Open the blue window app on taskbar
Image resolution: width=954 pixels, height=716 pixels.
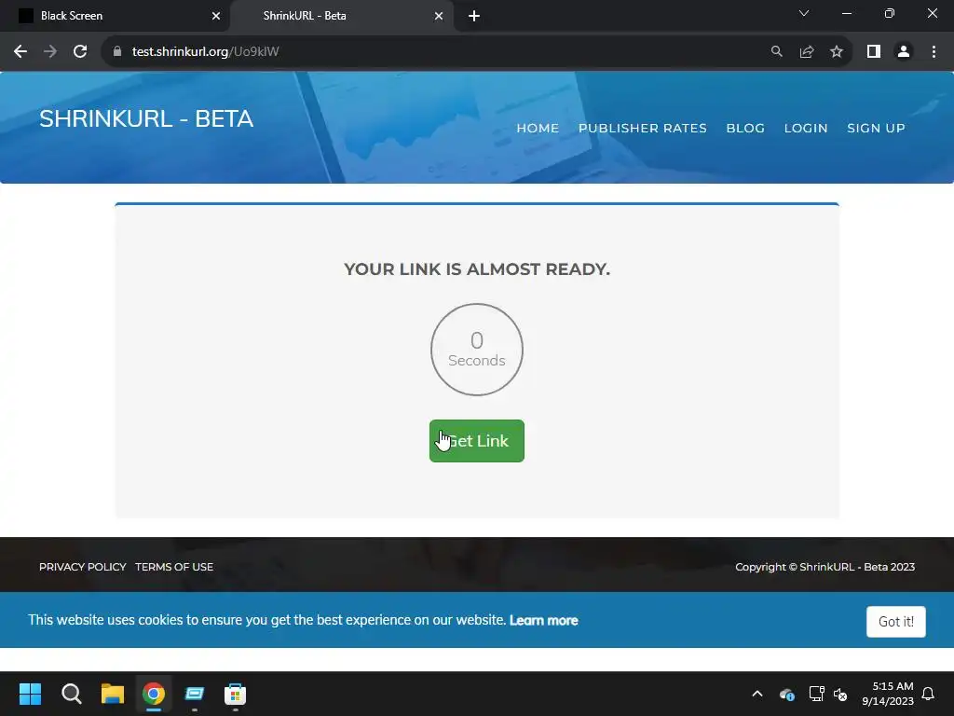pyautogui.click(x=195, y=694)
